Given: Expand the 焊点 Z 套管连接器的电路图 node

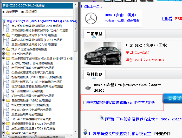Looking at the screenshot, I should pyautogui.click(x=3, y=49).
